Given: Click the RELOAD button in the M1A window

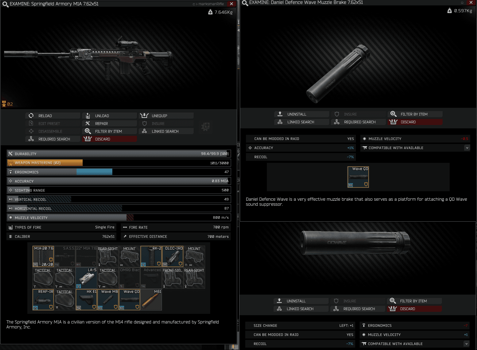Looking at the screenshot, I should click(53, 116).
